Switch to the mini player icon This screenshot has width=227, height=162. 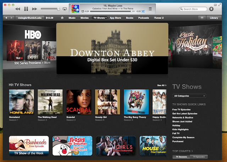215,5
